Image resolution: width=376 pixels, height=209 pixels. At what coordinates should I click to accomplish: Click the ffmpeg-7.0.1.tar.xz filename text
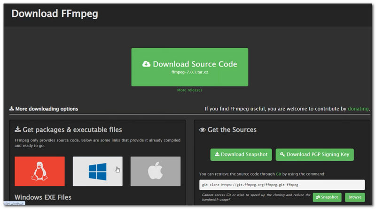click(189, 73)
